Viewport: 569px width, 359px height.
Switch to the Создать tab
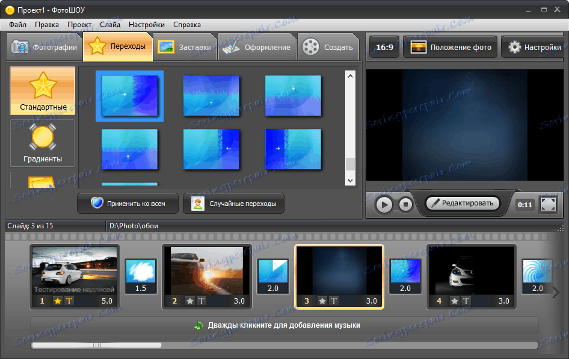pos(328,47)
